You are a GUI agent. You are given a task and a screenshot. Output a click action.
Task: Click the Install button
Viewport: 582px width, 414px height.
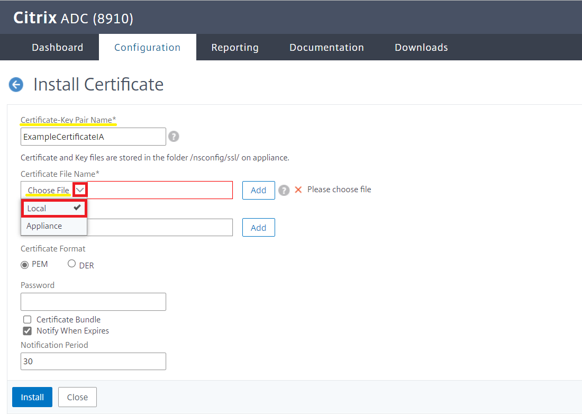click(x=32, y=397)
